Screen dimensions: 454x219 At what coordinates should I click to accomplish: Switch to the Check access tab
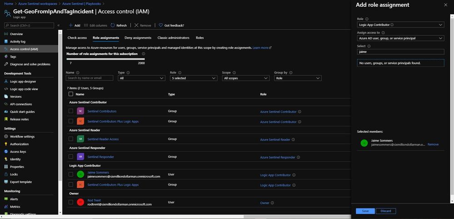click(77, 38)
